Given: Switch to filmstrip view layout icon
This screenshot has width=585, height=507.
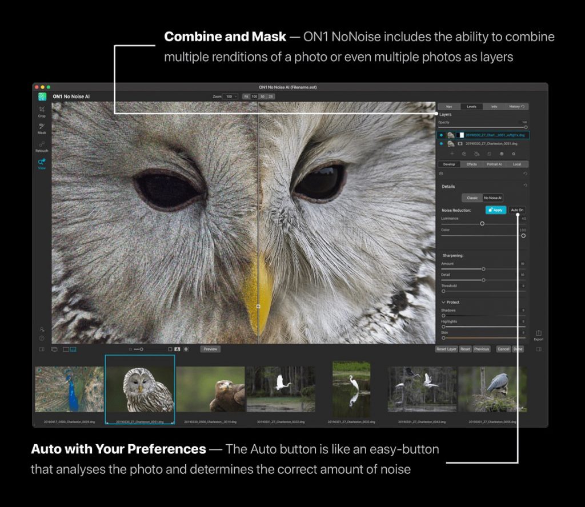Looking at the screenshot, I should [x=73, y=349].
